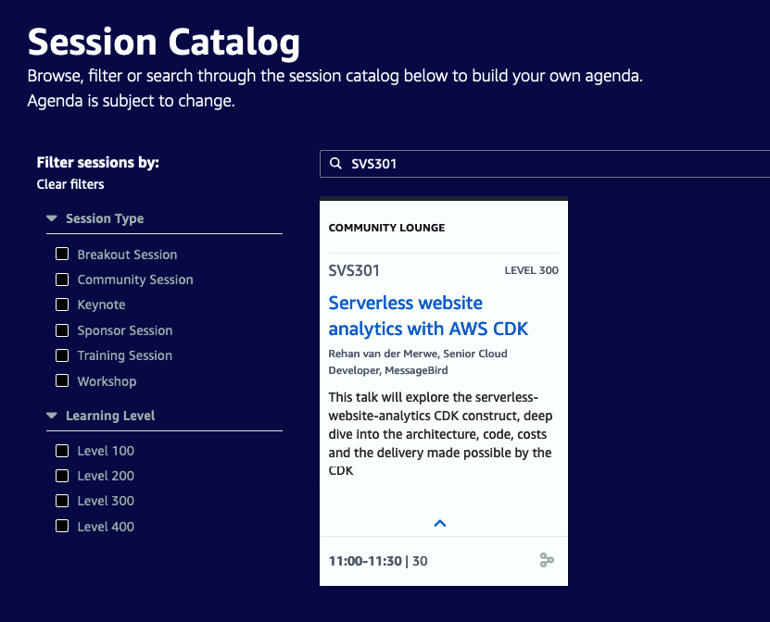
Task: Click the search magnifier icon
Action: pos(335,163)
